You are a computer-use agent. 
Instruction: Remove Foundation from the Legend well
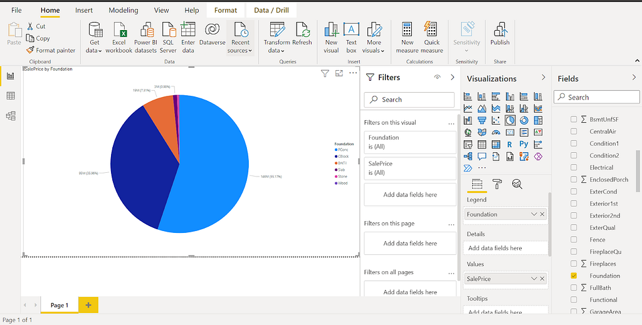tap(542, 214)
